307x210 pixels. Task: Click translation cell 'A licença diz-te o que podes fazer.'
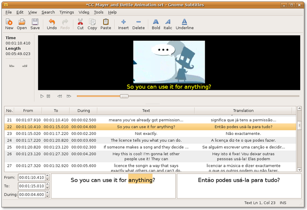tap(243, 140)
